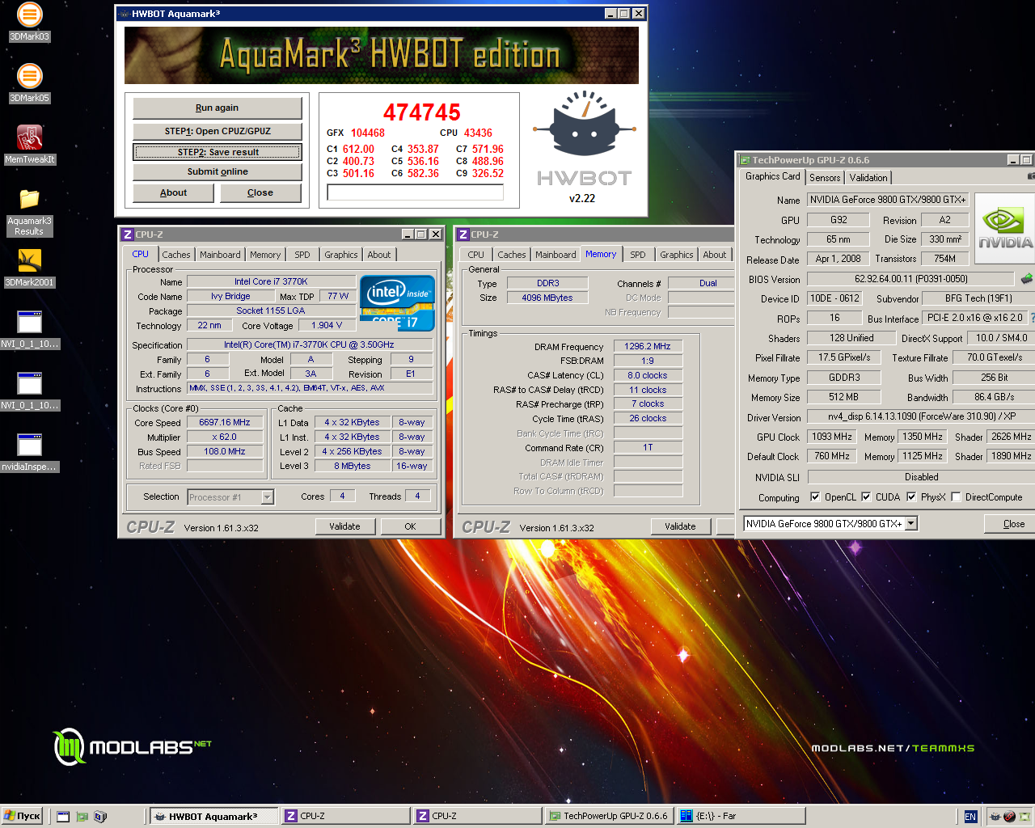Open the Пуск Start menu
The height and width of the screenshot is (828, 1035).
(x=23, y=817)
